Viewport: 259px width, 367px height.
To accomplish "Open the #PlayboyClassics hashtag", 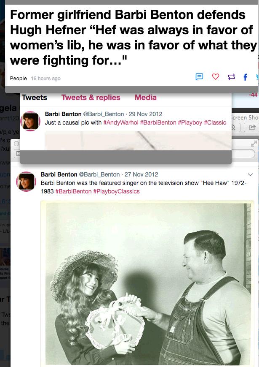I will point(116,191).
